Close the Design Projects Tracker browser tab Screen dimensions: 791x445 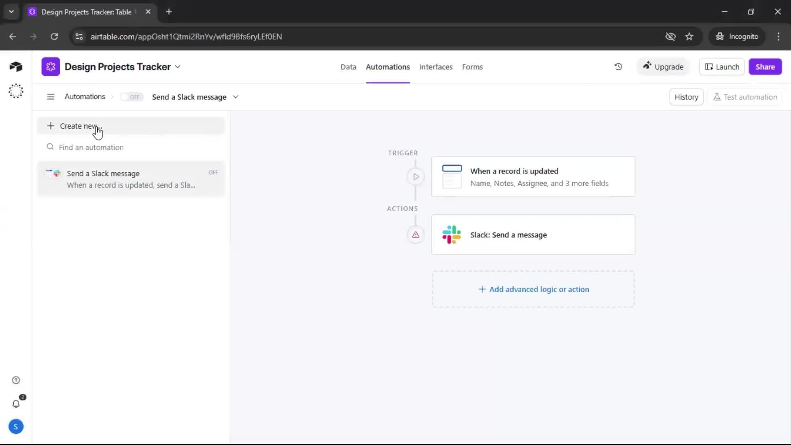[148, 12]
